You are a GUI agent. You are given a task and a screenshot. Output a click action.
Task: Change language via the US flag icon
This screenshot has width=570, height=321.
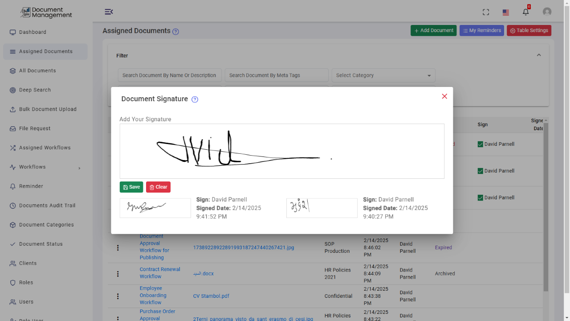(505, 12)
